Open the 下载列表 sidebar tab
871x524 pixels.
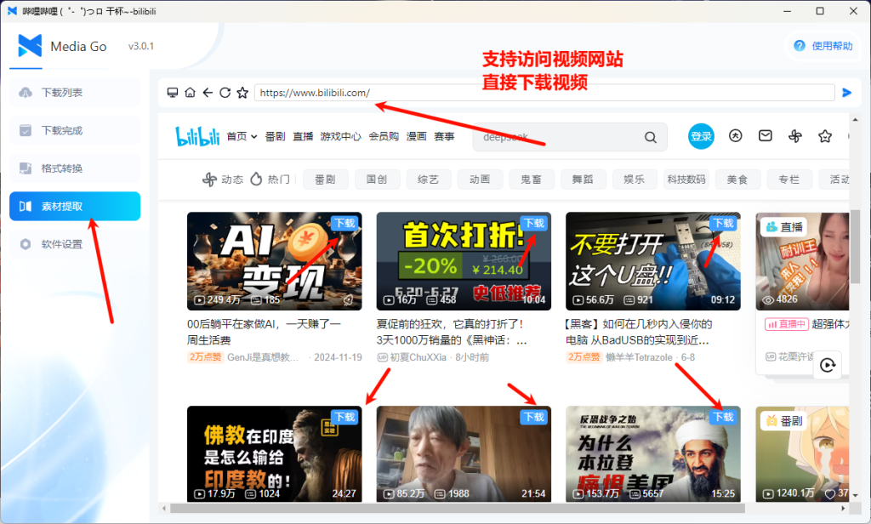(75, 93)
